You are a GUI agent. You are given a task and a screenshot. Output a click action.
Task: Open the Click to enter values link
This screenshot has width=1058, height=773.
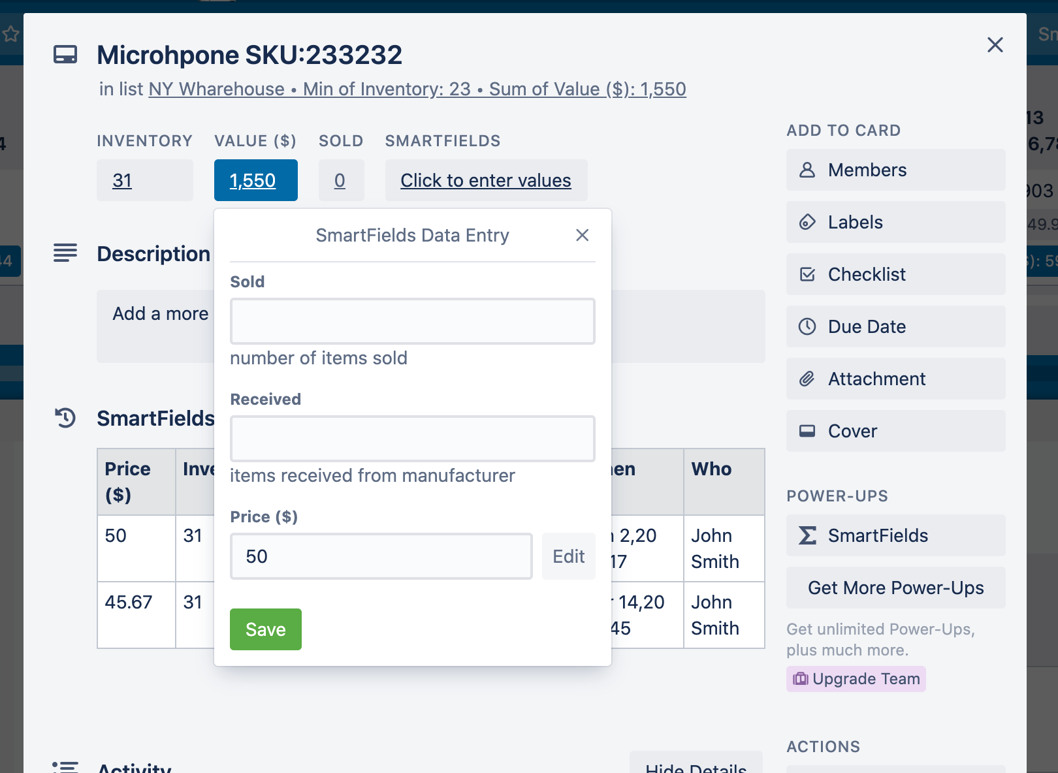pyautogui.click(x=486, y=180)
